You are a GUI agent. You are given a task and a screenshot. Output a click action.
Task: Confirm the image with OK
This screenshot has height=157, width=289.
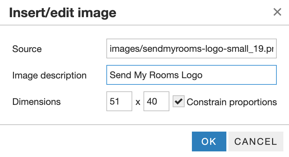[209, 141]
